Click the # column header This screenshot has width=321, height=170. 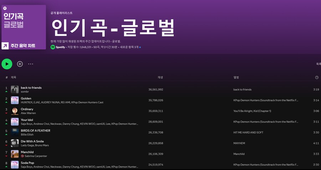pos(6,77)
